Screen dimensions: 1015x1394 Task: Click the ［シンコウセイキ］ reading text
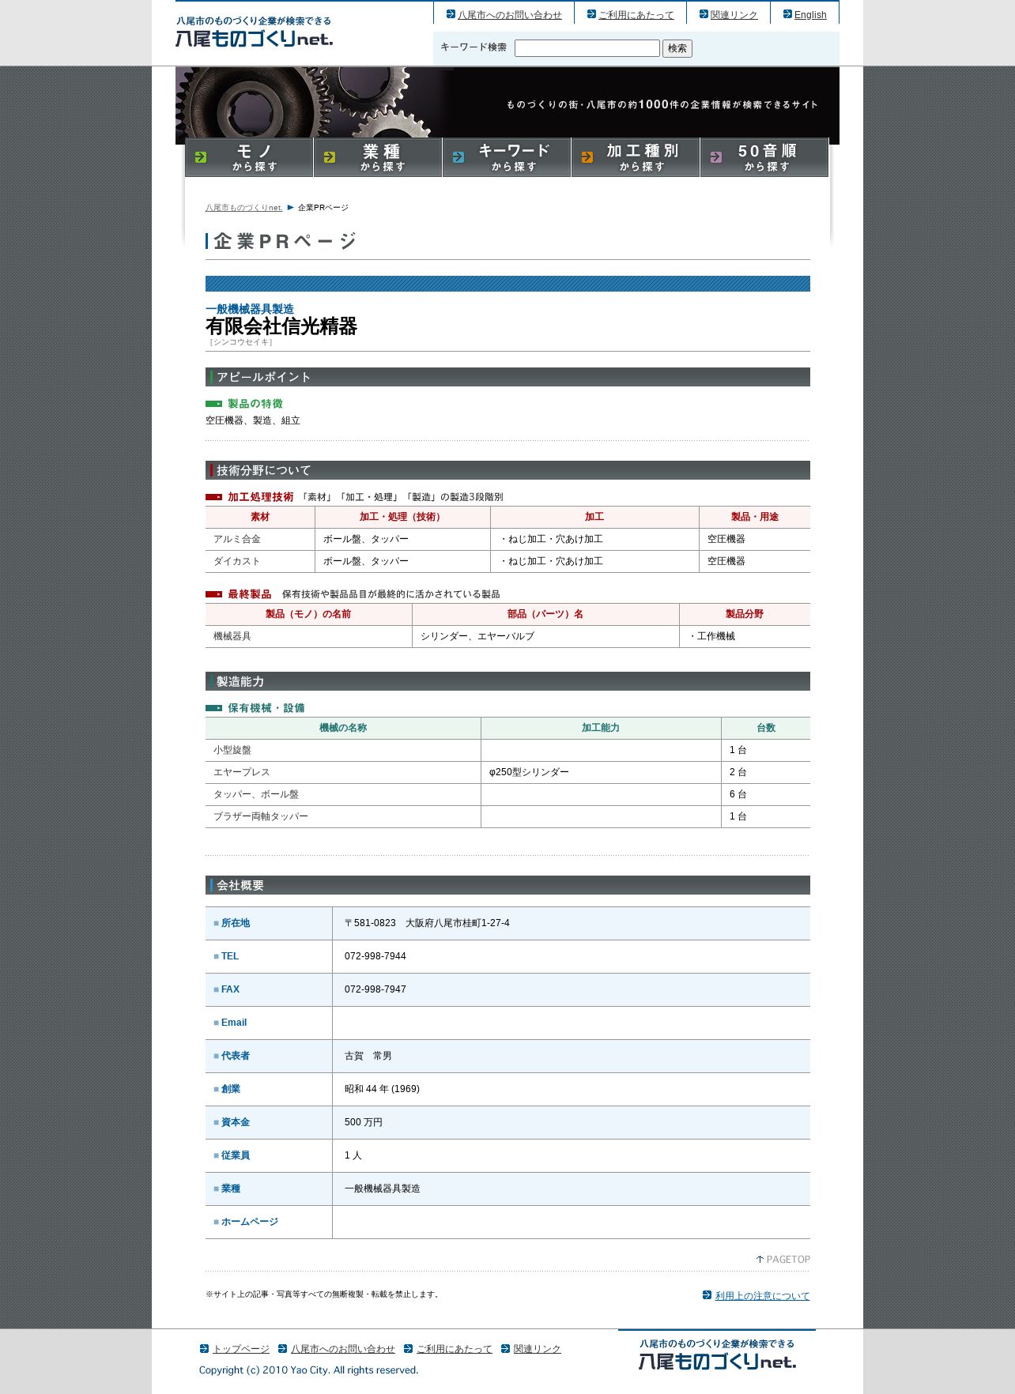pos(240,342)
